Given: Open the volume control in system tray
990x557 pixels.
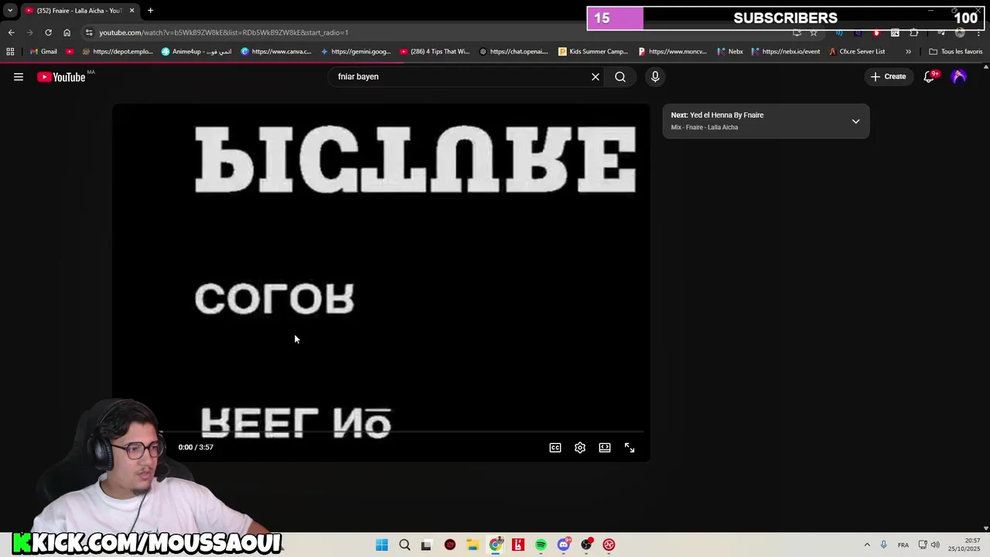Looking at the screenshot, I should pyautogui.click(x=935, y=545).
